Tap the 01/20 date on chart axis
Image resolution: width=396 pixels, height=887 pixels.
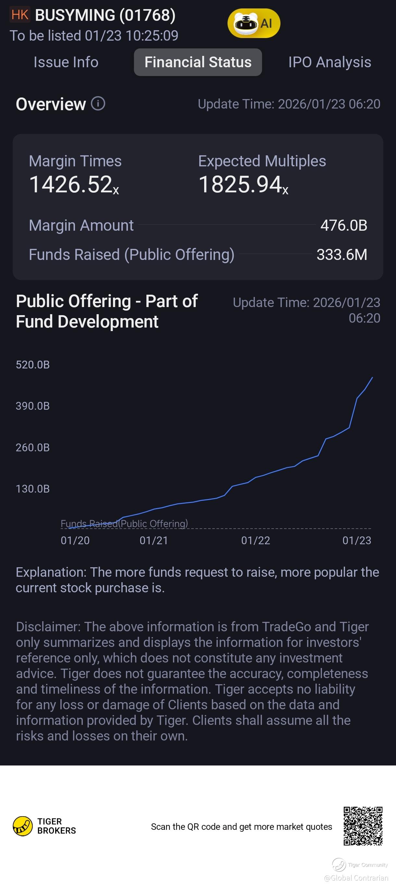pyautogui.click(x=75, y=540)
